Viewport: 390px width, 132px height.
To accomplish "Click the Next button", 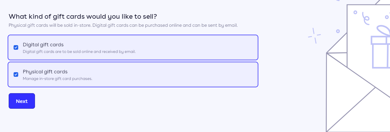I will (22, 101).
